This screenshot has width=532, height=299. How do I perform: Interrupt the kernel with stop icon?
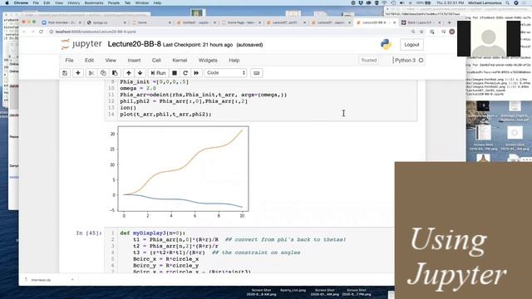click(175, 73)
